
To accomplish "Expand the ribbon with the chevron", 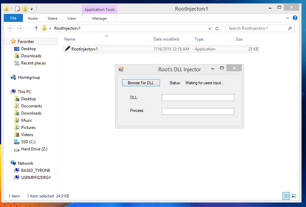I will click(x=288, y=18).
